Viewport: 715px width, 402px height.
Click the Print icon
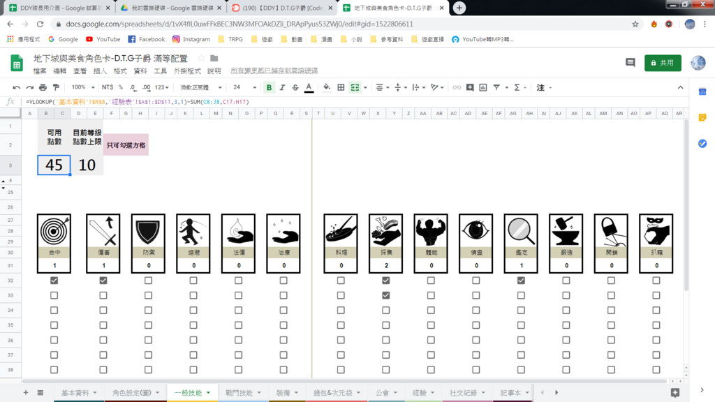43,87
